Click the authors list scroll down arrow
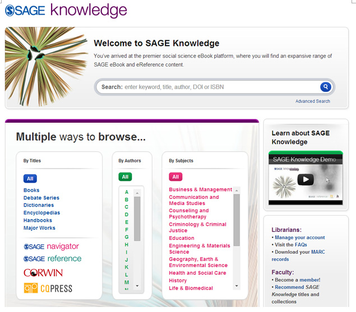 [137, 286]
